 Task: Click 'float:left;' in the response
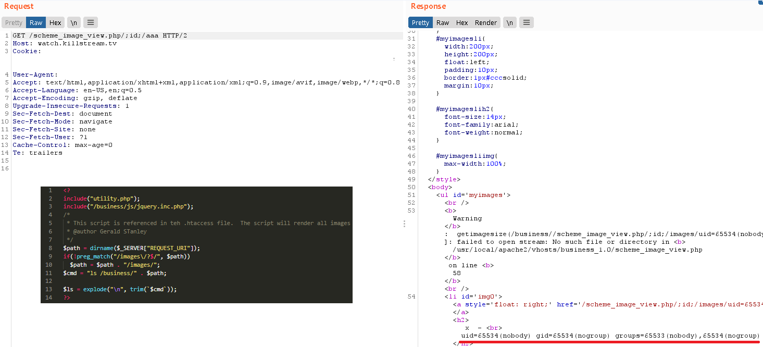[x=467, y=62]
